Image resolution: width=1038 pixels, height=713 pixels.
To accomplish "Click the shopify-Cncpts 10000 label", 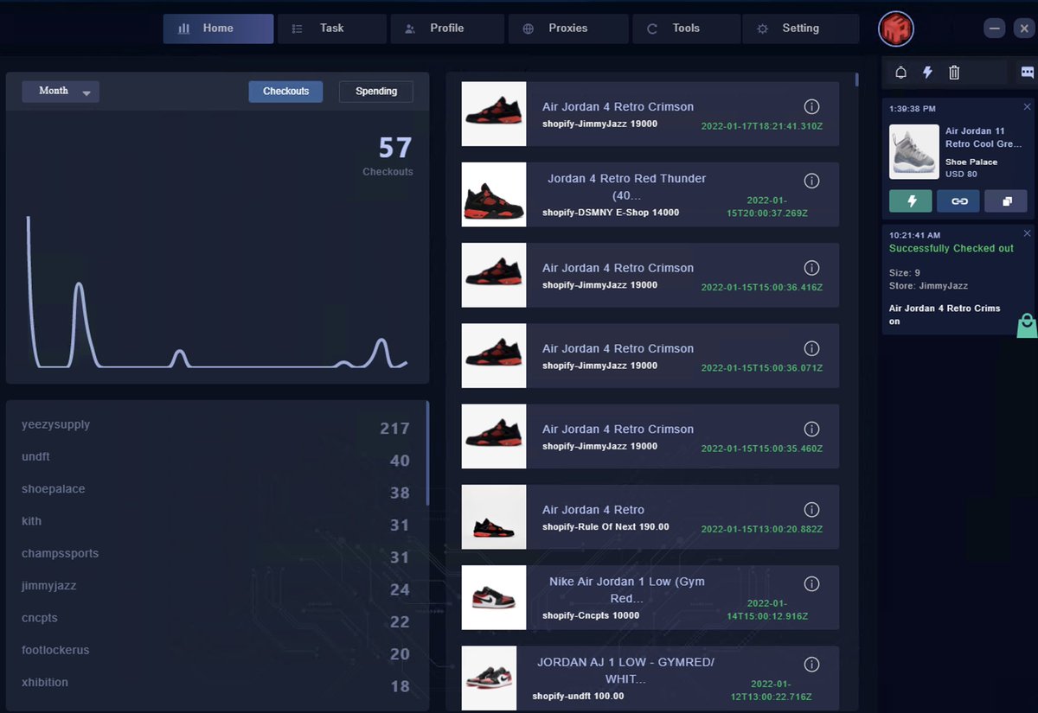I will point(591,615).
